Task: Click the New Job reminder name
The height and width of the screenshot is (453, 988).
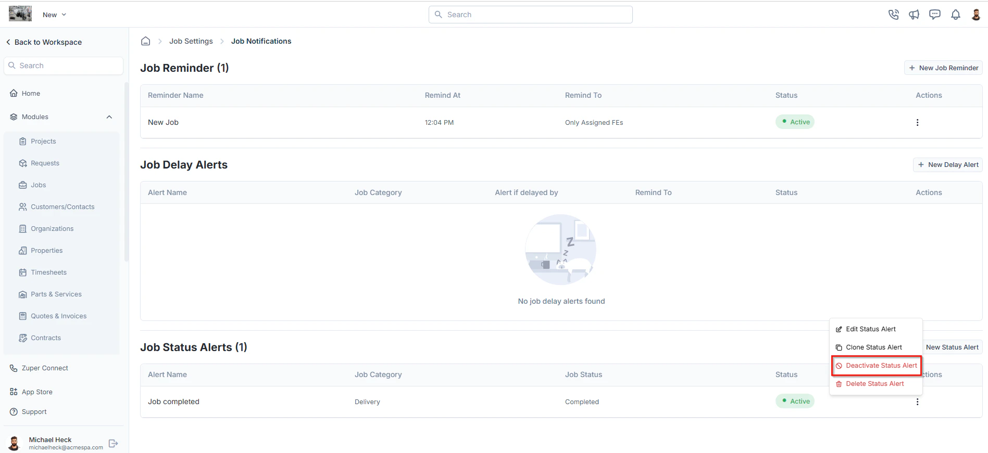Action: pos(163,122)
